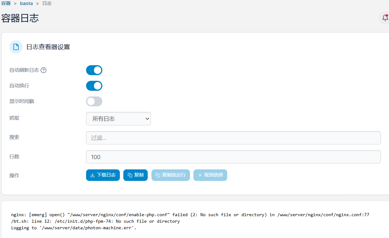Click the 日志查看器设置 section heading
The height and width of the screenshot is (238, 389).
click(48, 47)
